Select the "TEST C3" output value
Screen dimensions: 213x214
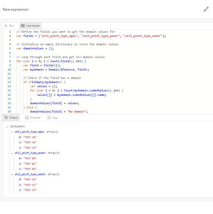pos(30,190)
